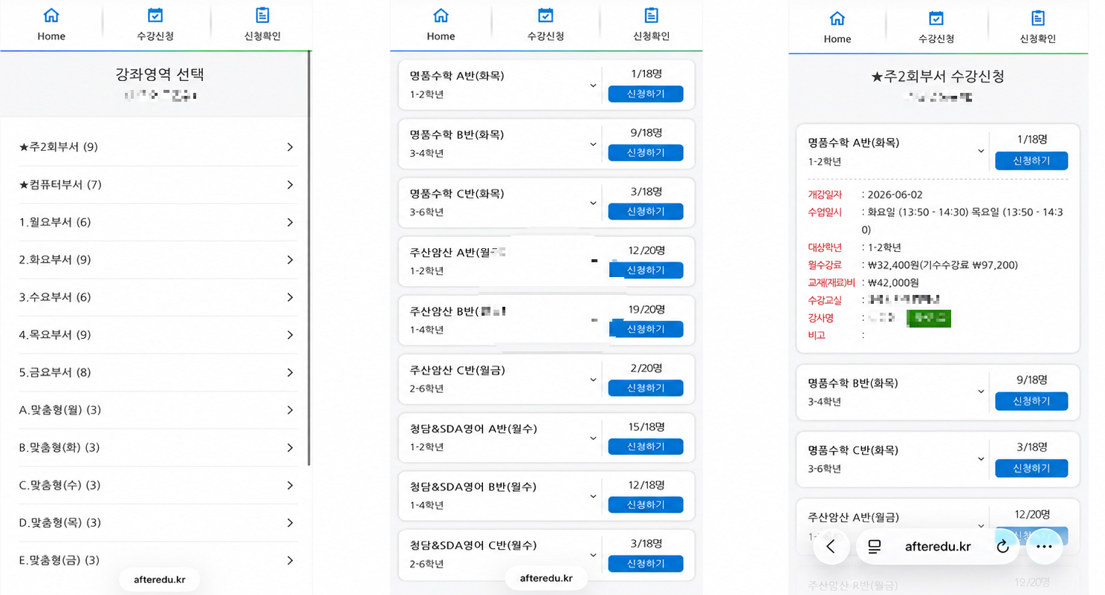Tap the reload icon in the afteredu.kr bar
1105x595 pixels.
1002,547
